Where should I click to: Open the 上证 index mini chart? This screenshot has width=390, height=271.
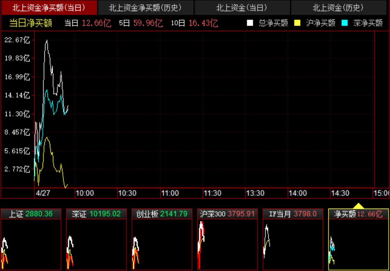click(31, 239)
